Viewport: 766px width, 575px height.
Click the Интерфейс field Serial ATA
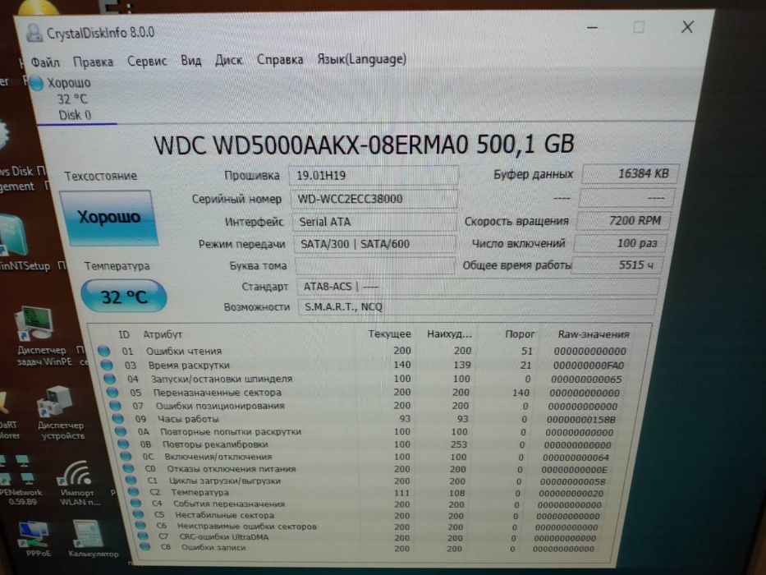(374, 222)
